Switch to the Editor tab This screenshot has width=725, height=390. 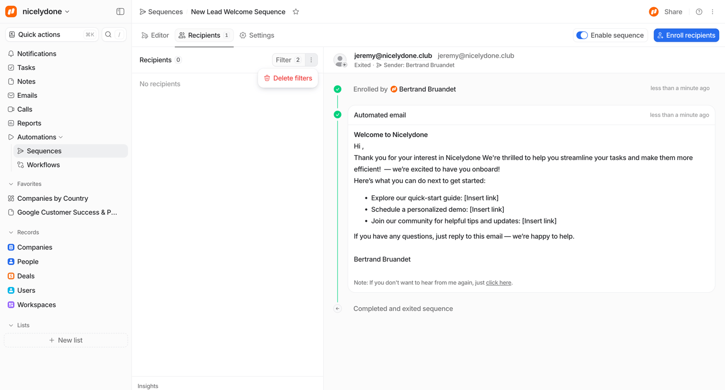[x=155, y=35]
